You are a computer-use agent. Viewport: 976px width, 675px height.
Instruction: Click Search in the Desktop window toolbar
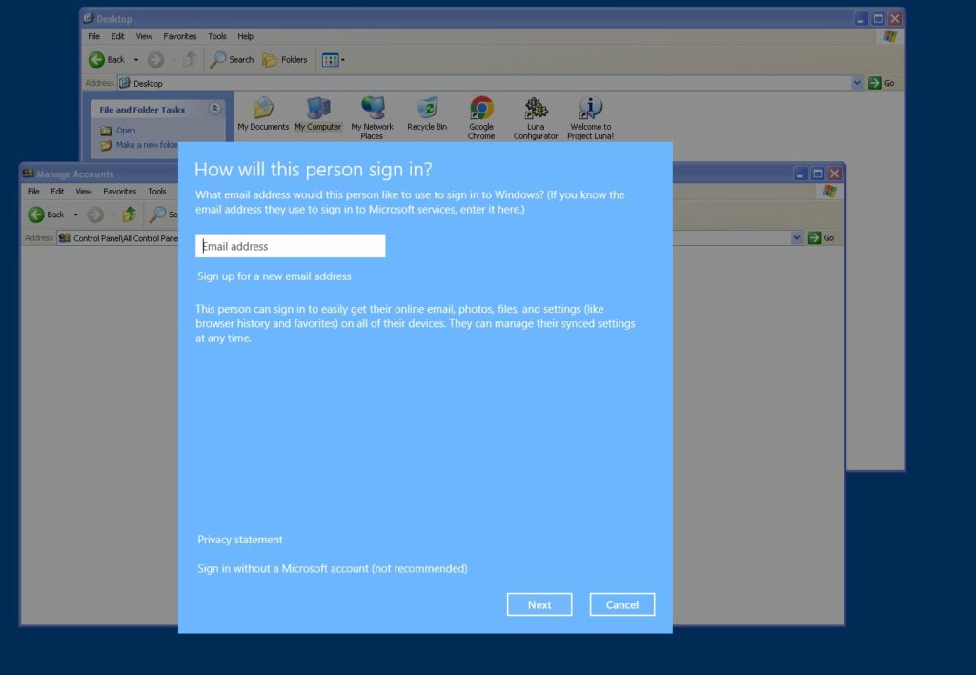click(232, 59)
